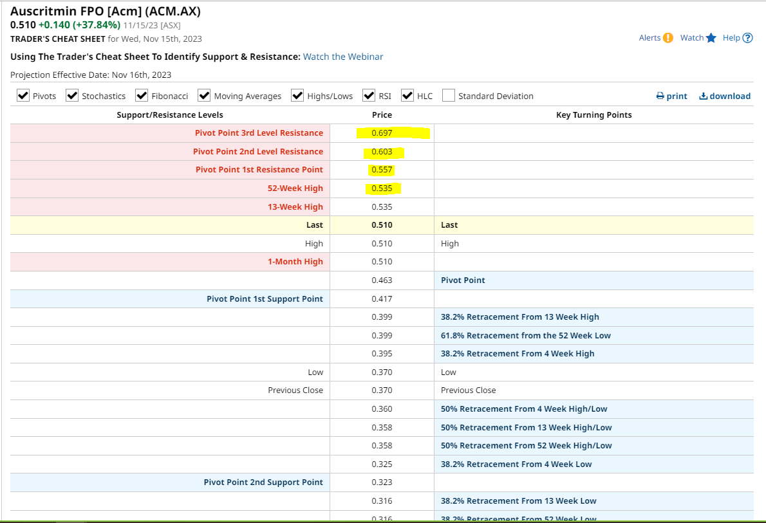Click the download arrow icon
The height and width of the screenshot is (523, 766).
click(703, 96)
